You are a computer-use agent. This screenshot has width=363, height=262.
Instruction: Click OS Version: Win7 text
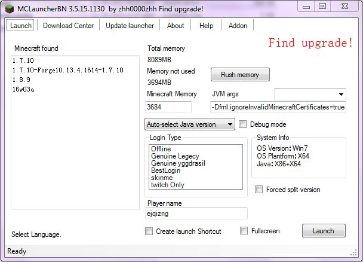282,148
